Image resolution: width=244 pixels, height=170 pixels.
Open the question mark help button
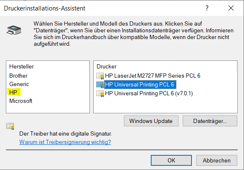207,8
